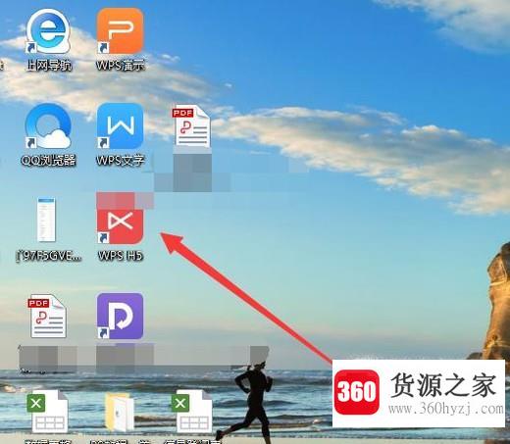Click the QQ浏览器 label text
Screen dimensions: 510x444
(x=48, y=161)
